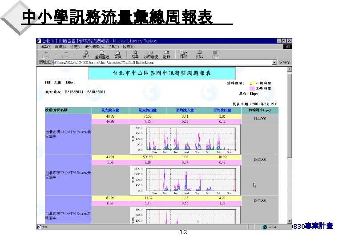This screenshot has height=240, width=347.
Task: Click the IE page icon in title bar
Action: coord(39,41)
